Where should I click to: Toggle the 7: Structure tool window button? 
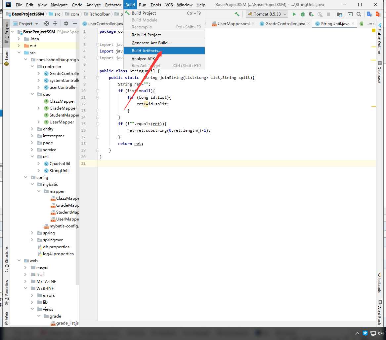point(6,259)
